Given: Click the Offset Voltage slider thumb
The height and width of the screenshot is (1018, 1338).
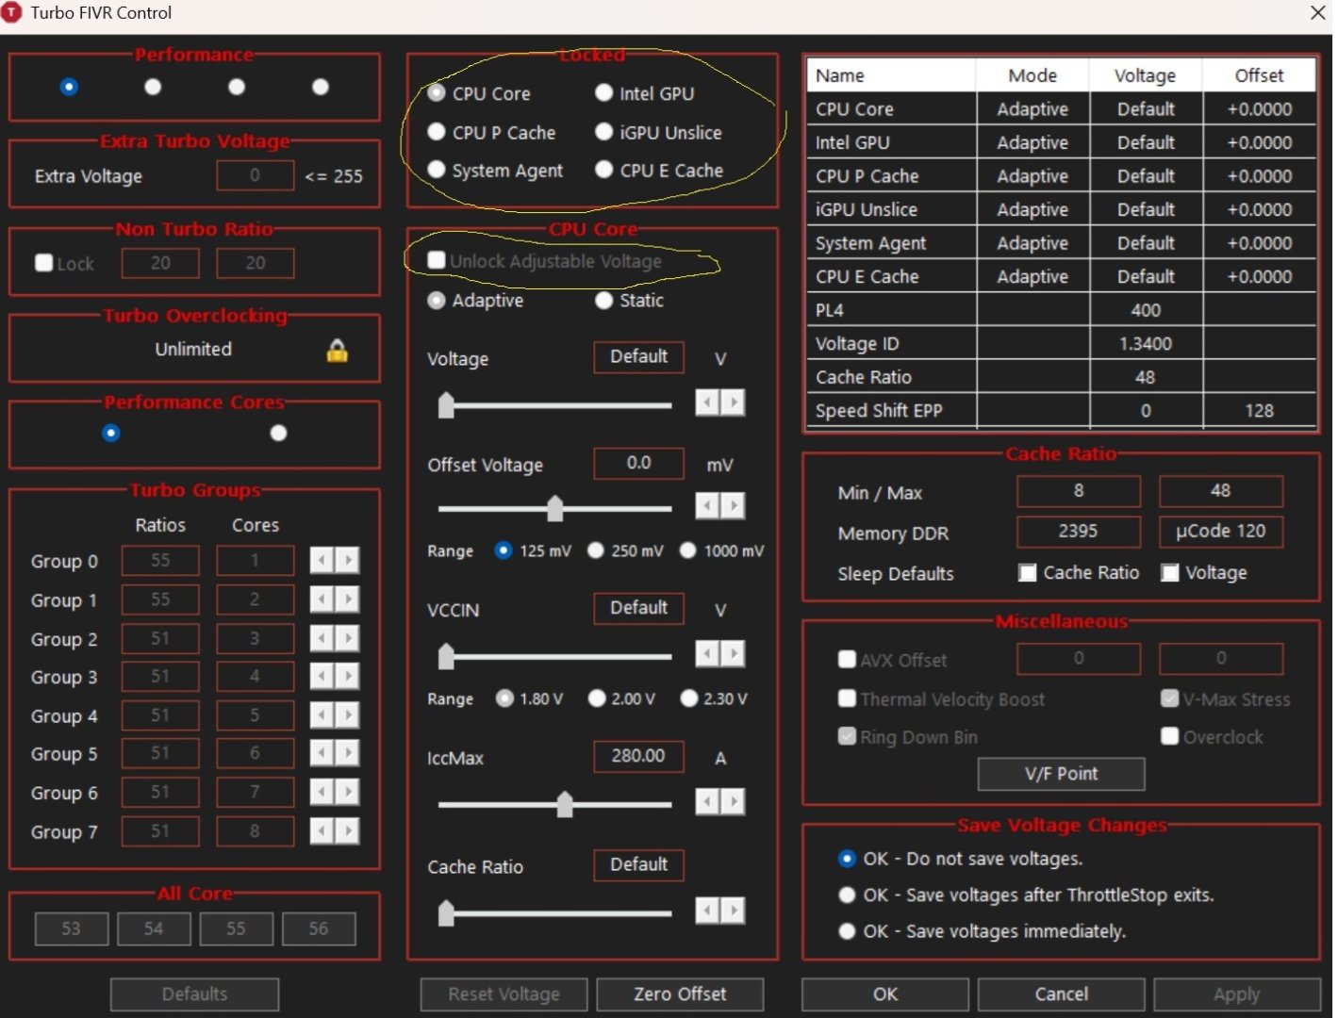Looking at the screenshot, I should [554, 508].
